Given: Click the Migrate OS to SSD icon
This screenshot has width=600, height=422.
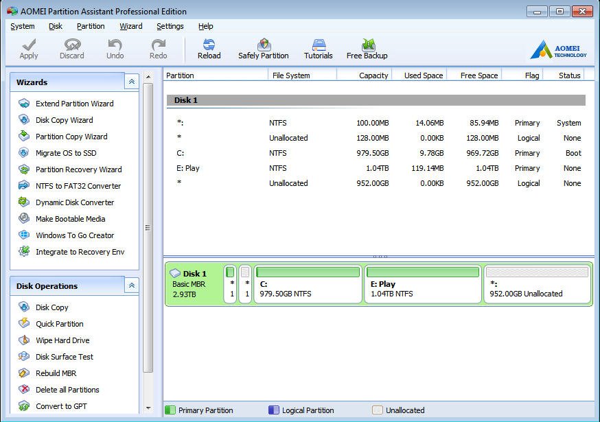Looking at the screenshot, I should tap(24, 152).
